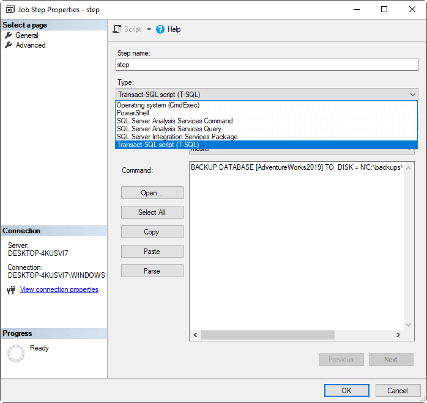Click the Paste button

(x=152, y=252)
